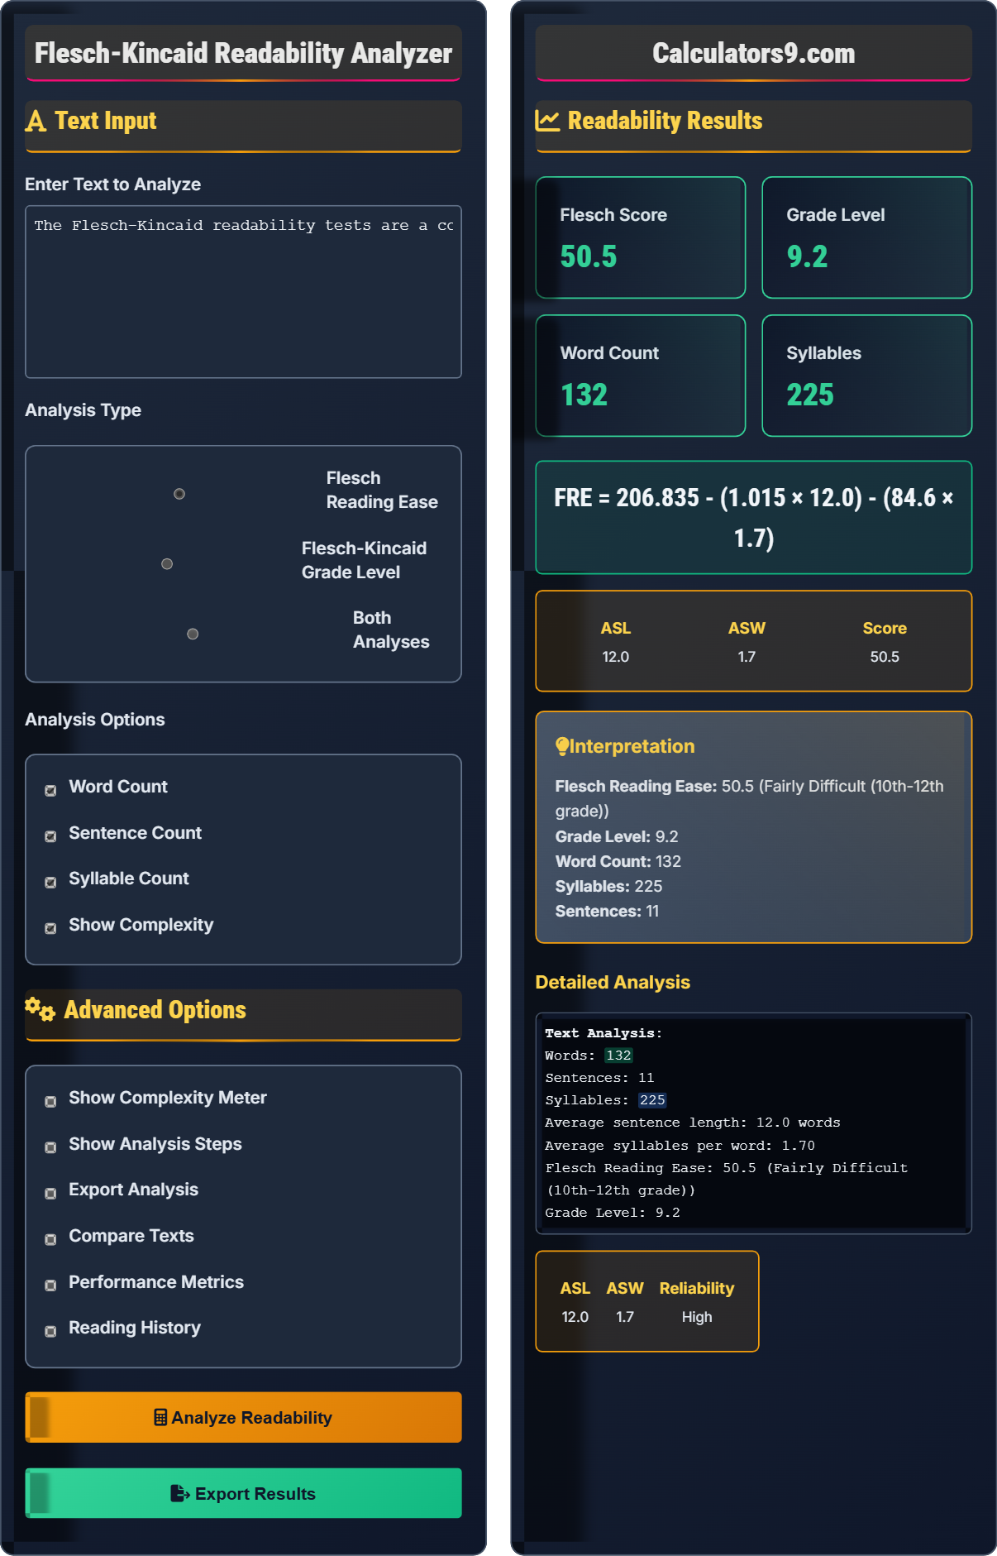Select the Flesch-Kincaid Grade Level radio option

click(167, 564)
